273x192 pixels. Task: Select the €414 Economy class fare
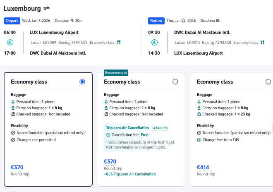point(268,82)
